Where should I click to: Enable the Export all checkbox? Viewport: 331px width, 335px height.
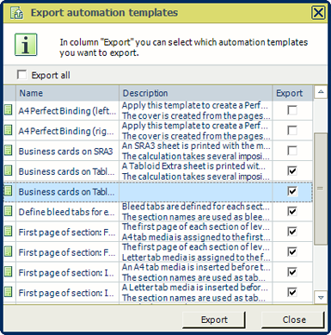[21, 75]
